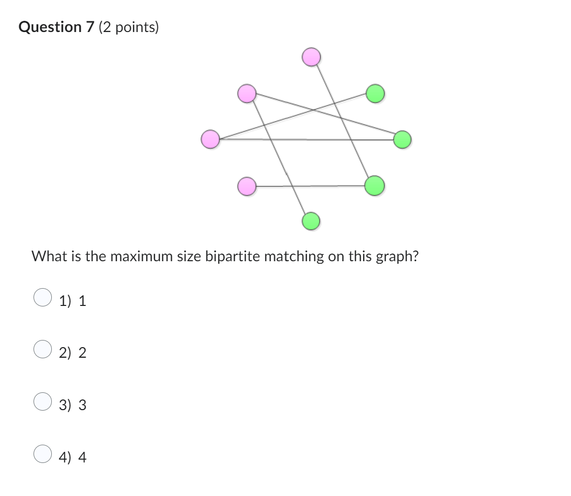Select the rightmost green node
Viewport: 571px width, 496px height.
(x=402, y=139)
